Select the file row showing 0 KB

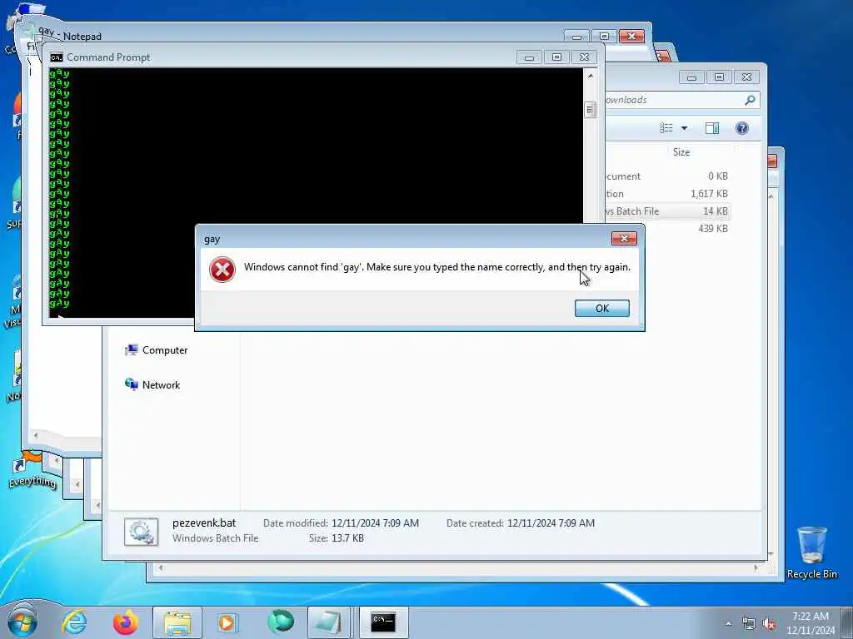point(668,176)
